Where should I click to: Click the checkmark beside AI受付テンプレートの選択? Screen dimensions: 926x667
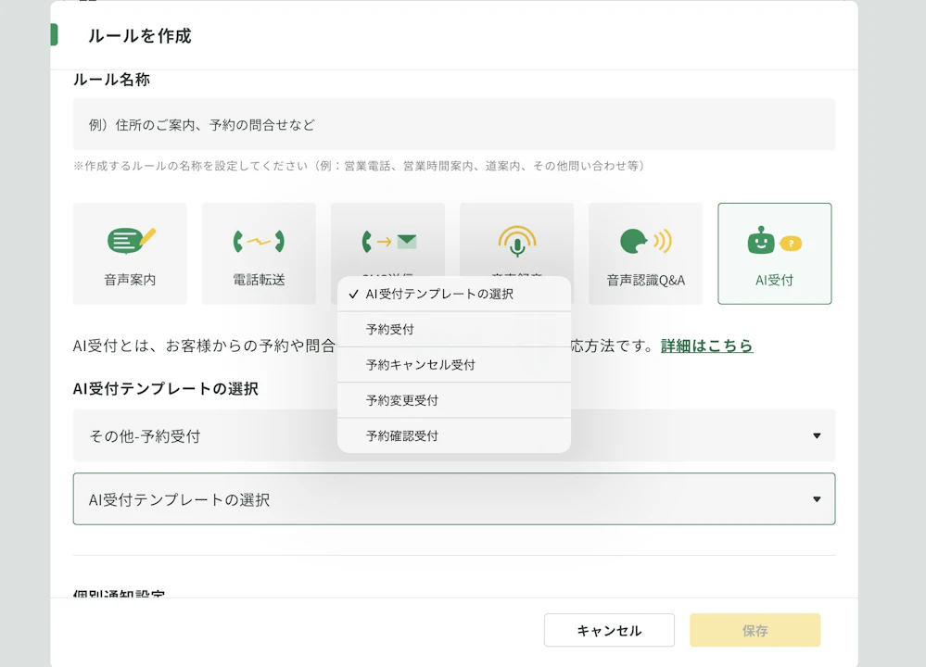(x=352, y=294)
